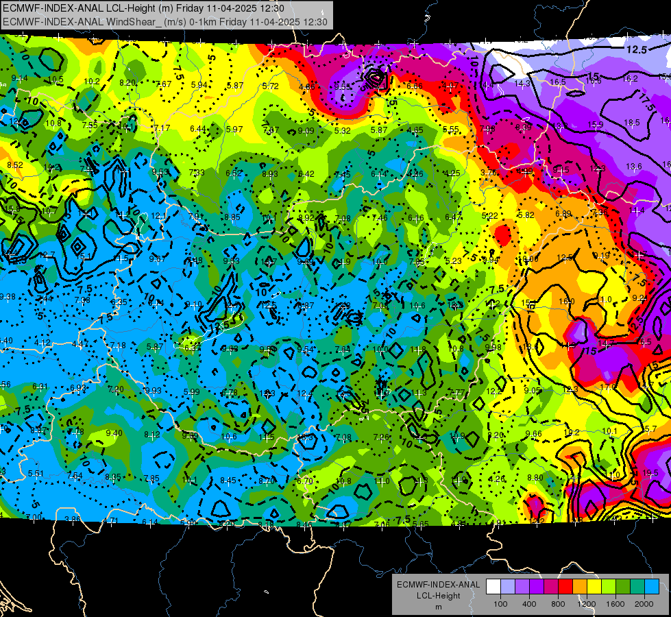Click the 4.71 grid value

coord(110,520)
